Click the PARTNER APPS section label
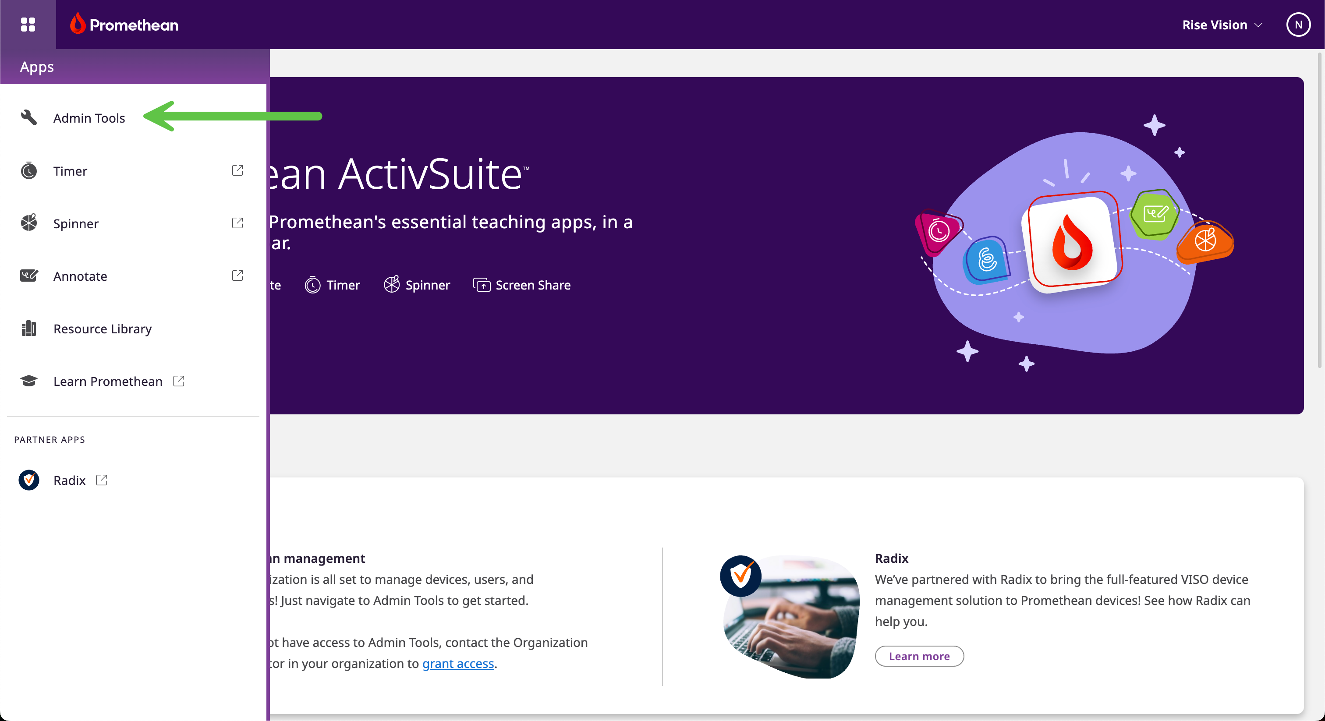Screen dimensions: 1325x721 (x=50, y=440)
